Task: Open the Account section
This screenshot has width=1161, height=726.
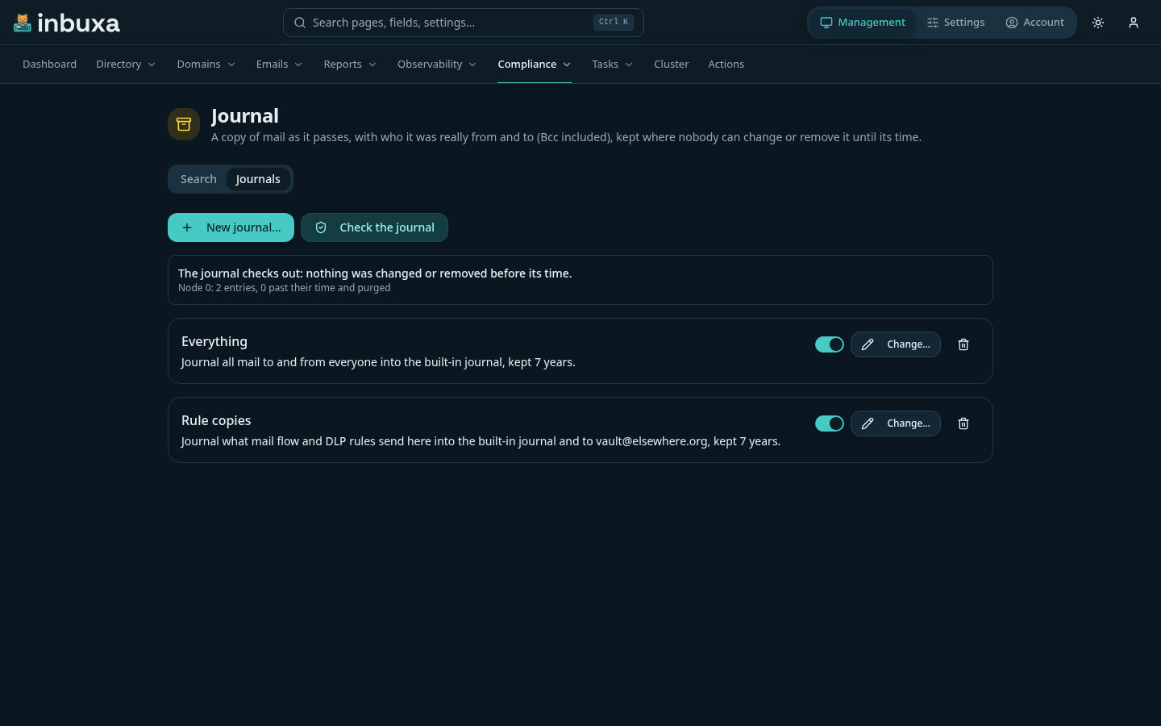Action: click(x=1035, y=23)
